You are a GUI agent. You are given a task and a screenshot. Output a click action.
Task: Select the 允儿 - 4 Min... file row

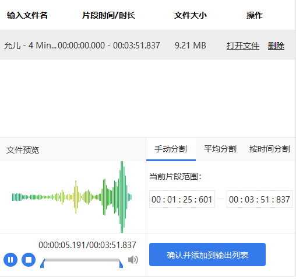(x=147, y=45)
